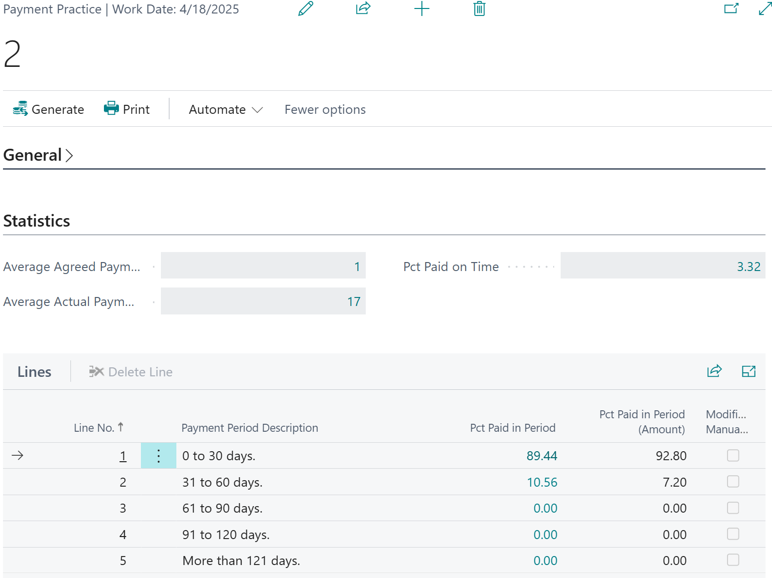
Task: Click the 0.00 percent for 61 to 90 days
Action: [545, 508]
